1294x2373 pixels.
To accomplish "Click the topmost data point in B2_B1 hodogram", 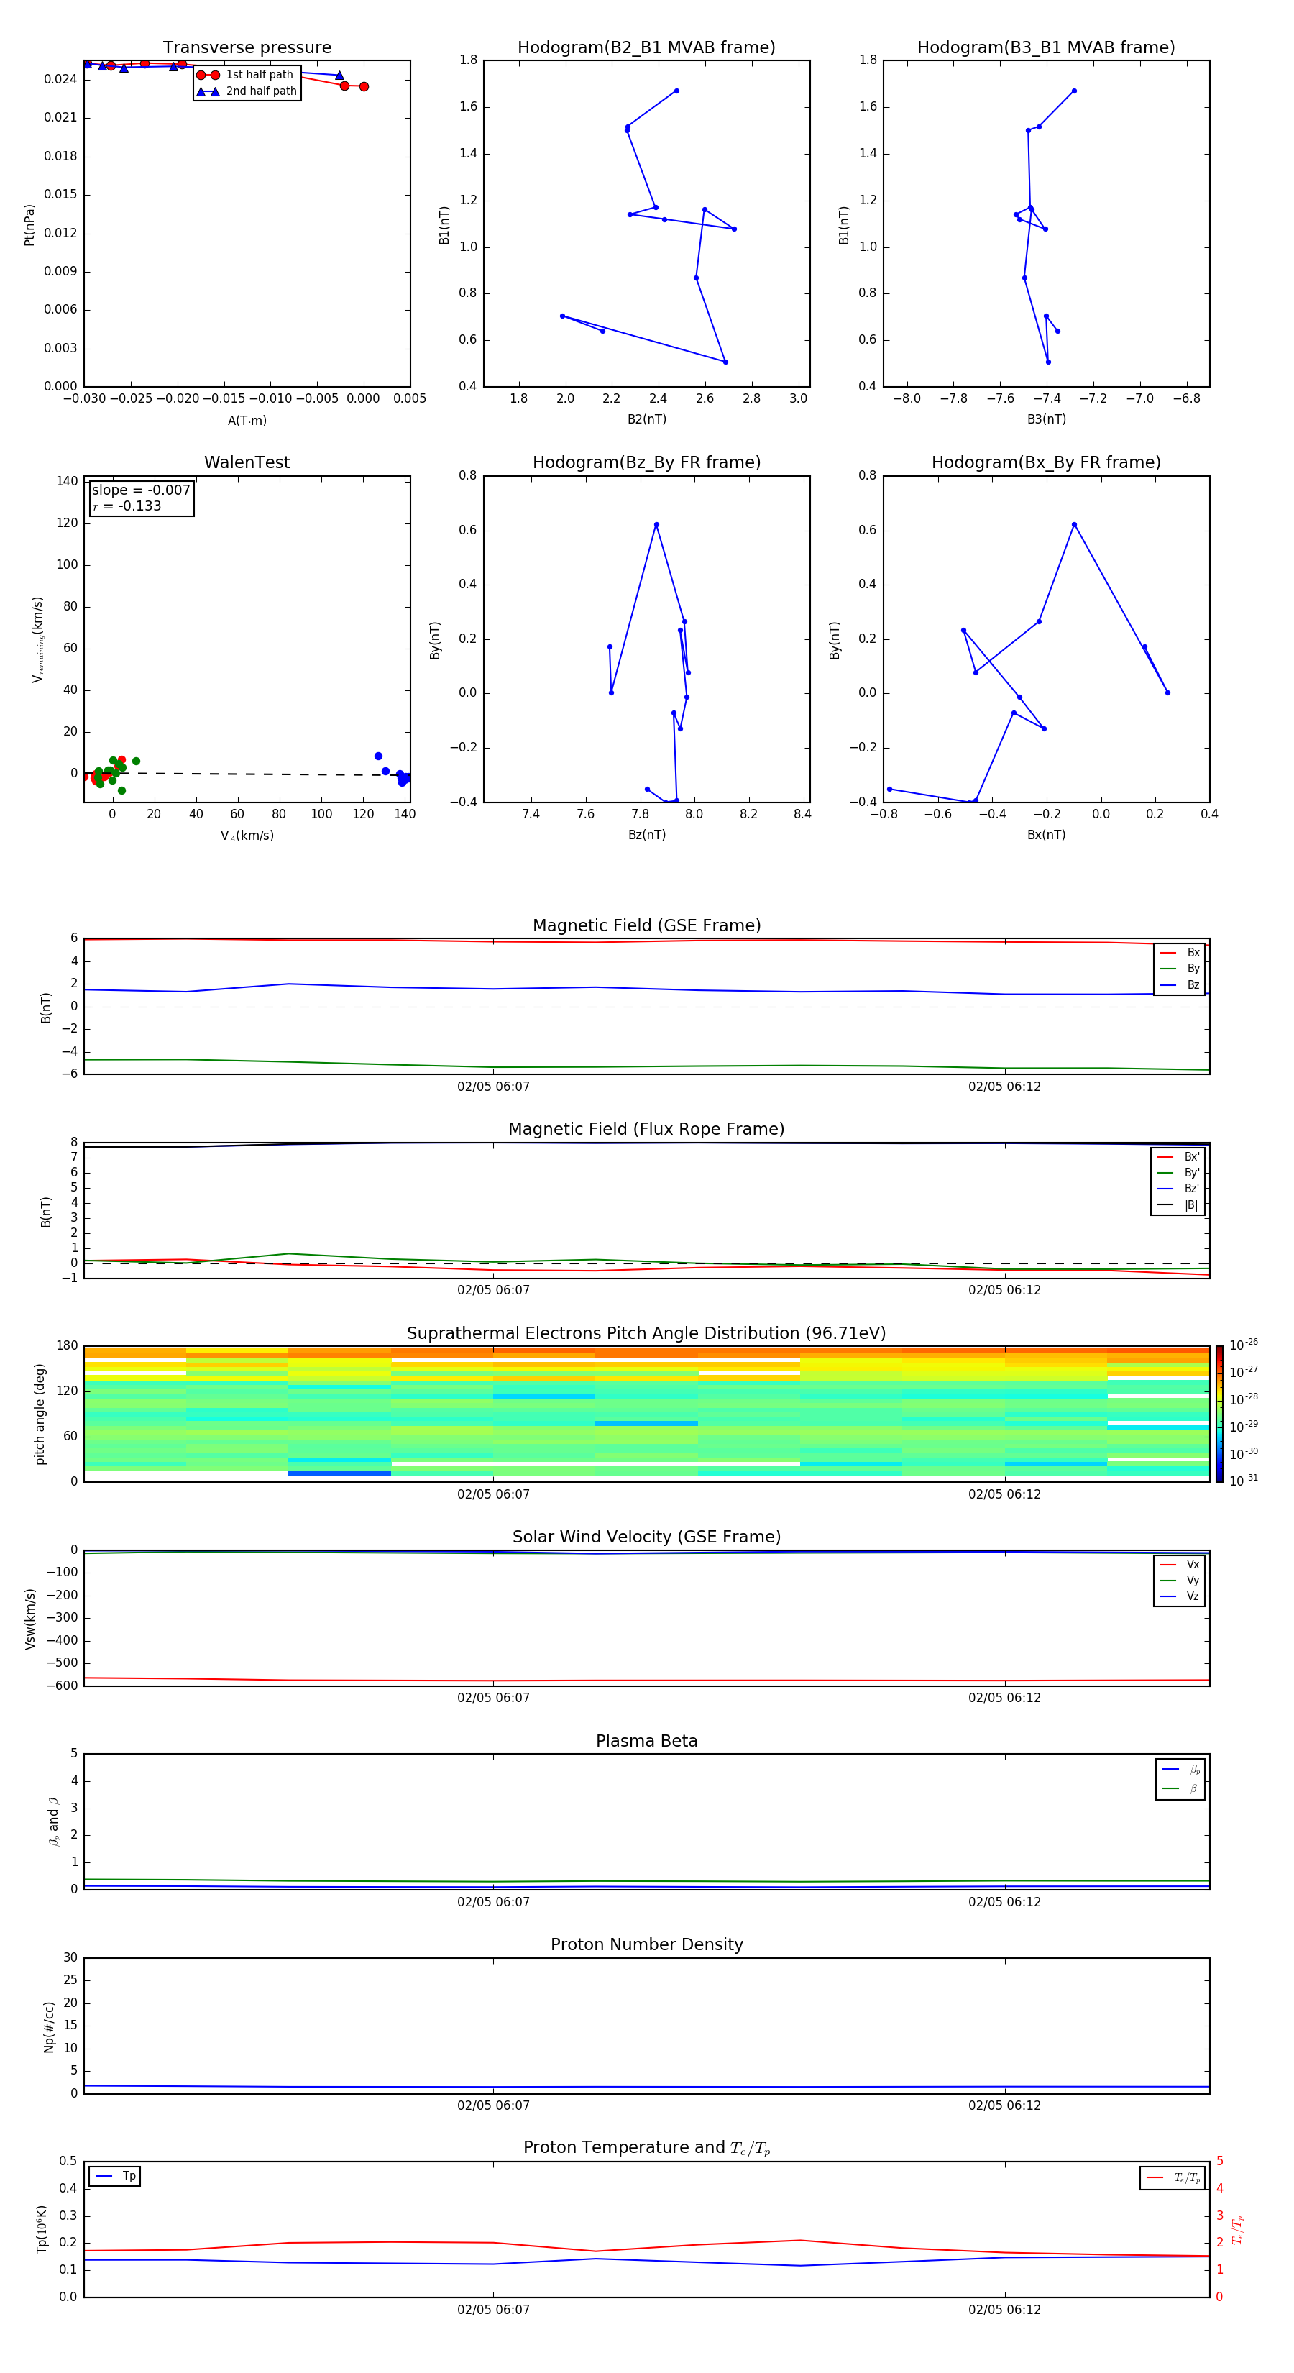I will tap(676, 91).
